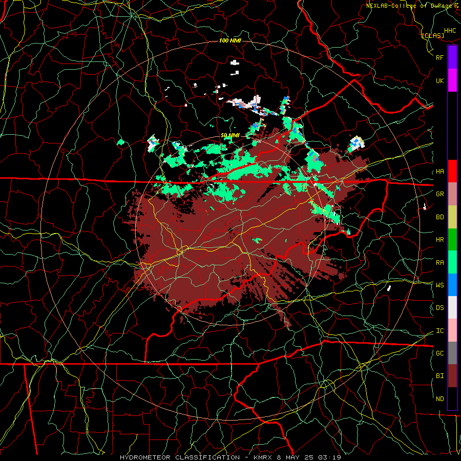Click the DS legend label
Screen dimensions: 461x461
pyautogui.click(x=439, y=308)
